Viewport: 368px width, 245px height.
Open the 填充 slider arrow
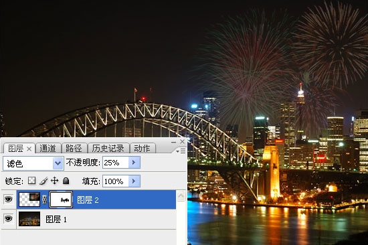click(x=134, y=181)
